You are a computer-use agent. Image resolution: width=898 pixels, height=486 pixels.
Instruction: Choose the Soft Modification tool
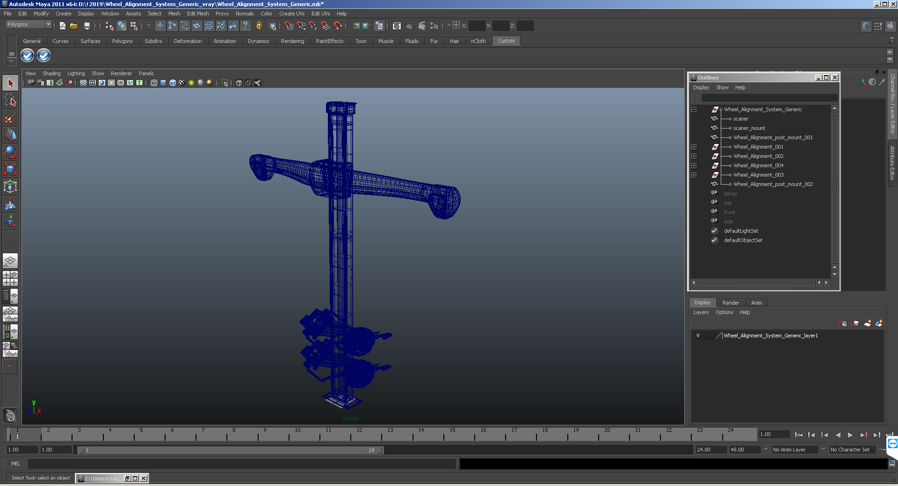click(x=10, y=204)
